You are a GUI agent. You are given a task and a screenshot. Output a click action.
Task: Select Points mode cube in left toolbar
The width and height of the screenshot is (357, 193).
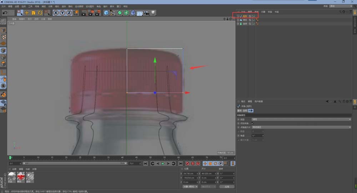pyautogui.click(x=3, y=50)
